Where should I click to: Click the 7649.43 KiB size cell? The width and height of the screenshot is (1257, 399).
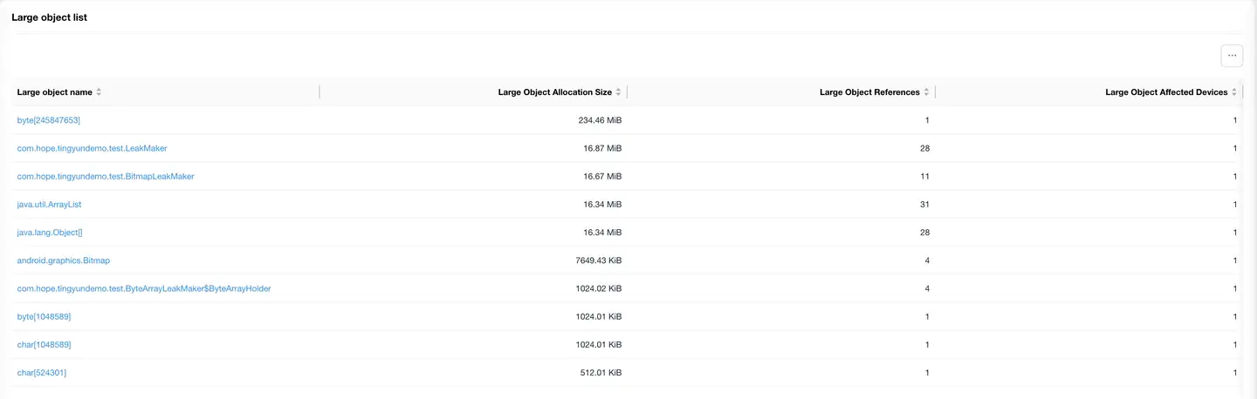coord(597,260)
